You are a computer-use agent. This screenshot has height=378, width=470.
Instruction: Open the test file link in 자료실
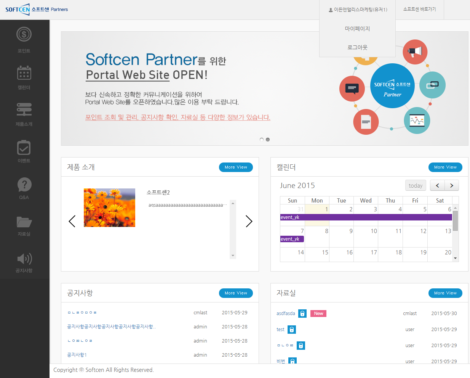[280, 330]
